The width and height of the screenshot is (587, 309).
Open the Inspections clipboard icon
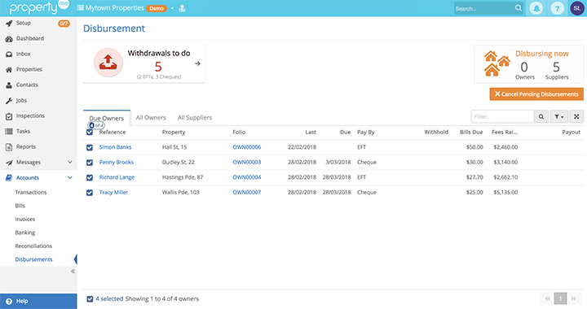9,116
